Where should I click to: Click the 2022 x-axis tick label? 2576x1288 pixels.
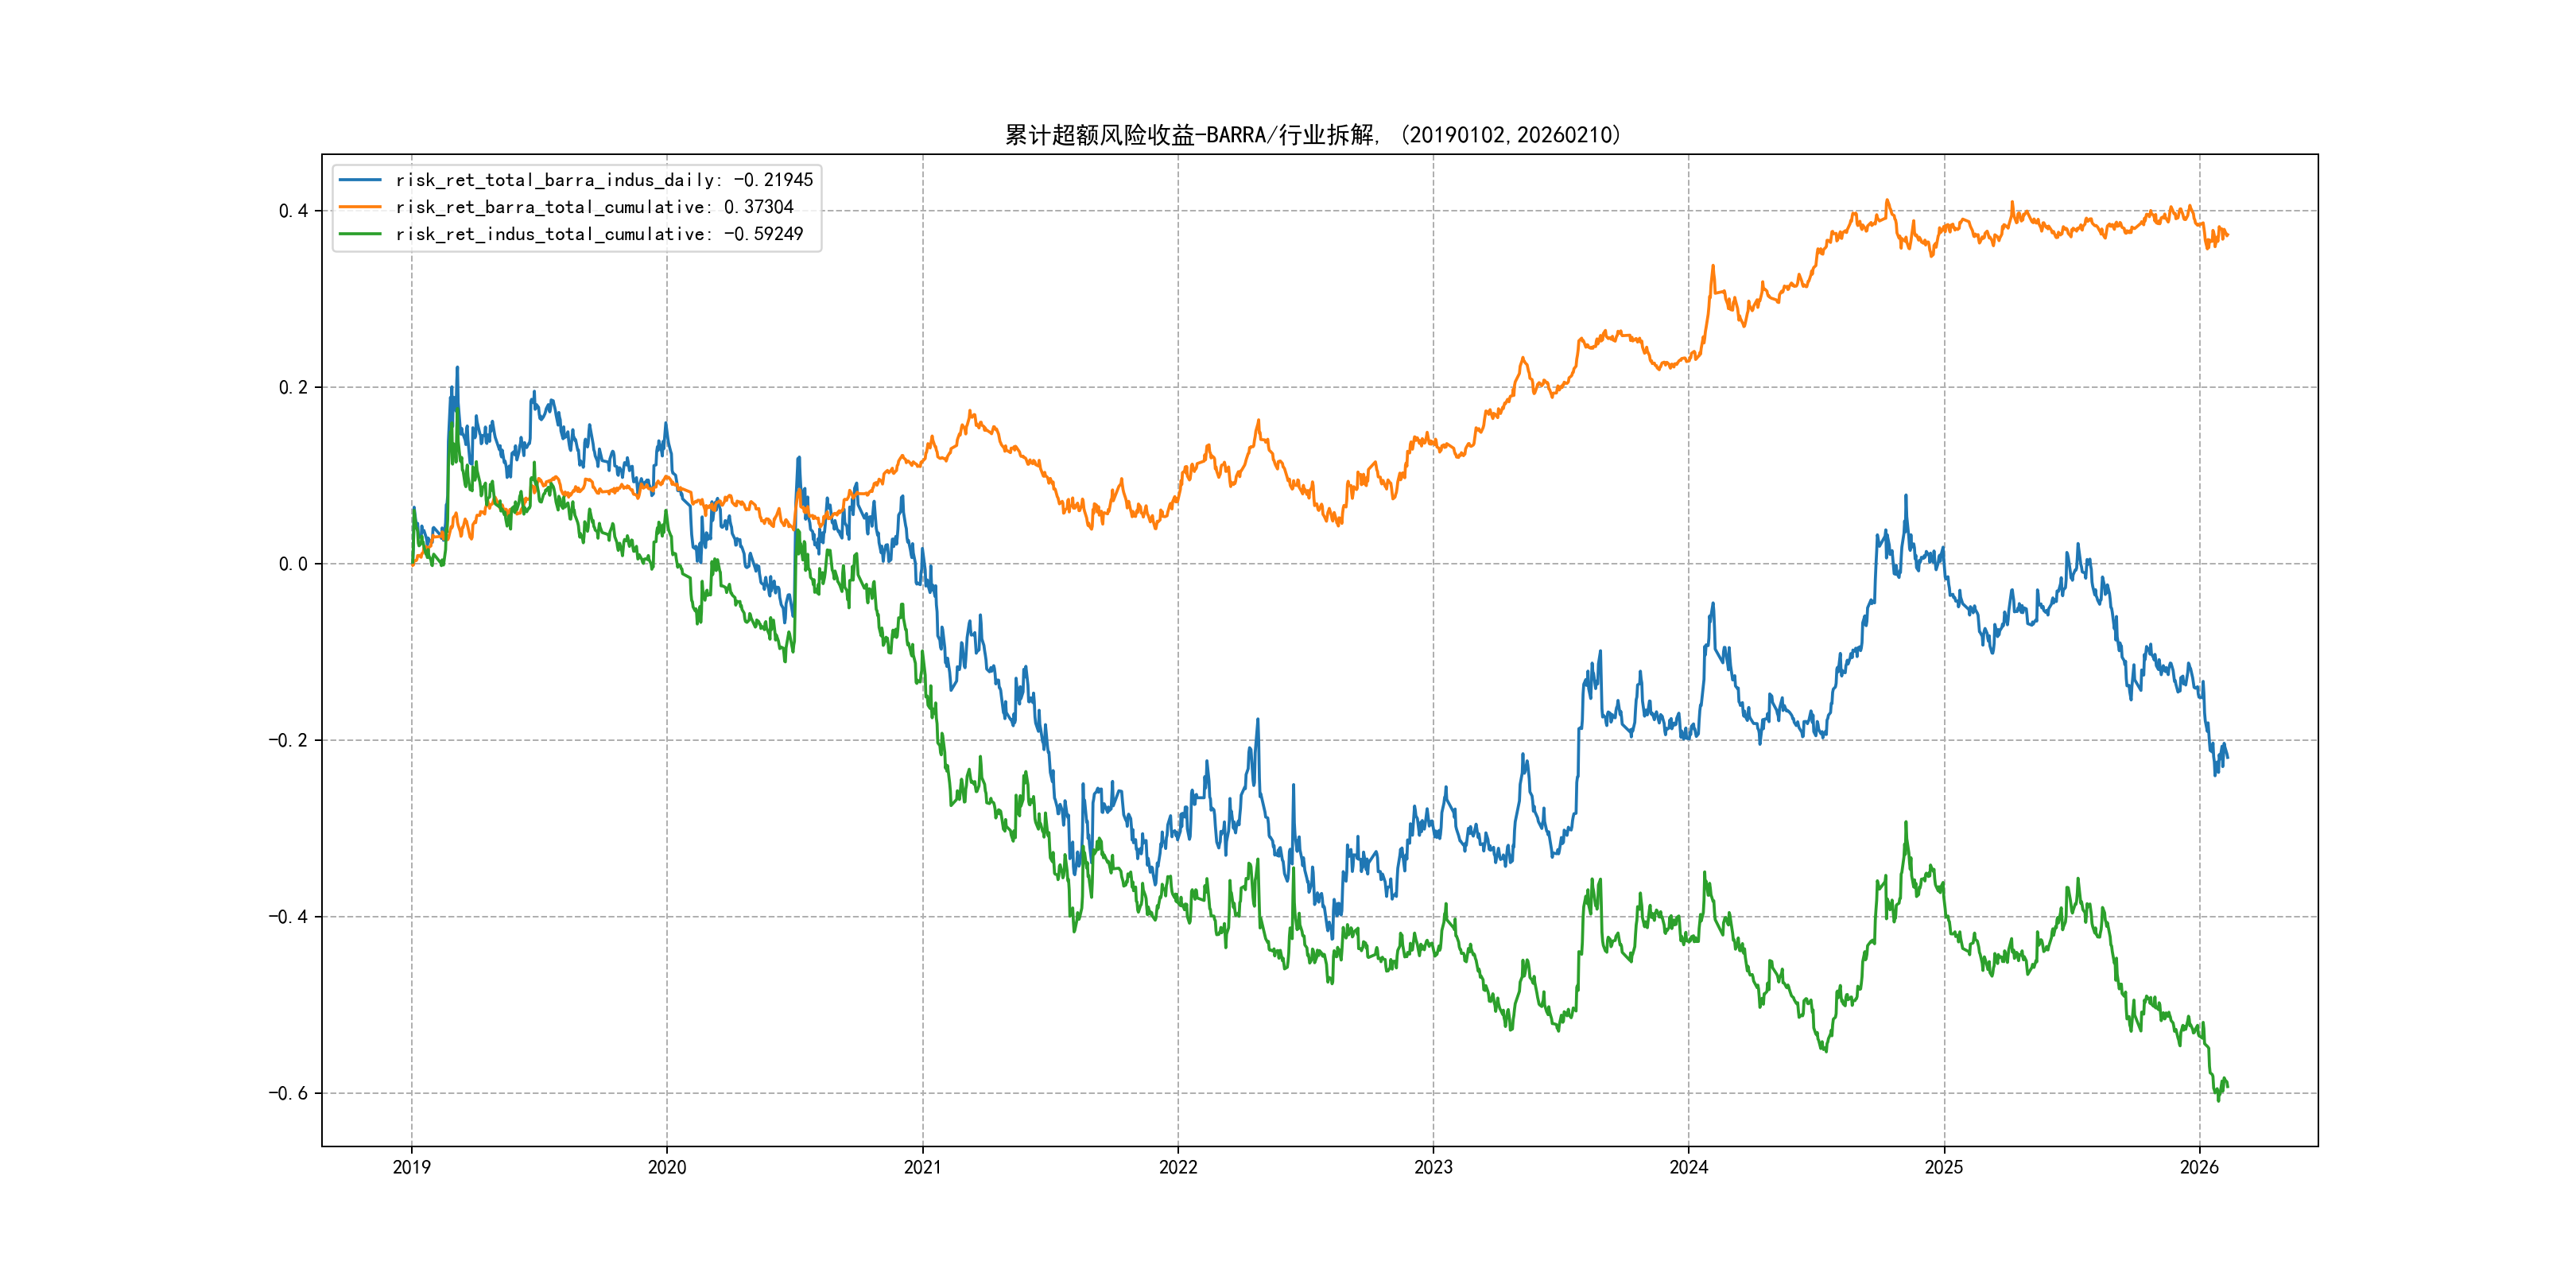(x=1178, y=1167)
